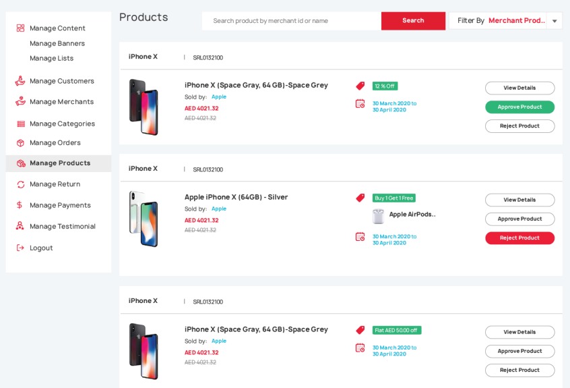Click the Manage Orders box icon

click(x=20, y=142)
